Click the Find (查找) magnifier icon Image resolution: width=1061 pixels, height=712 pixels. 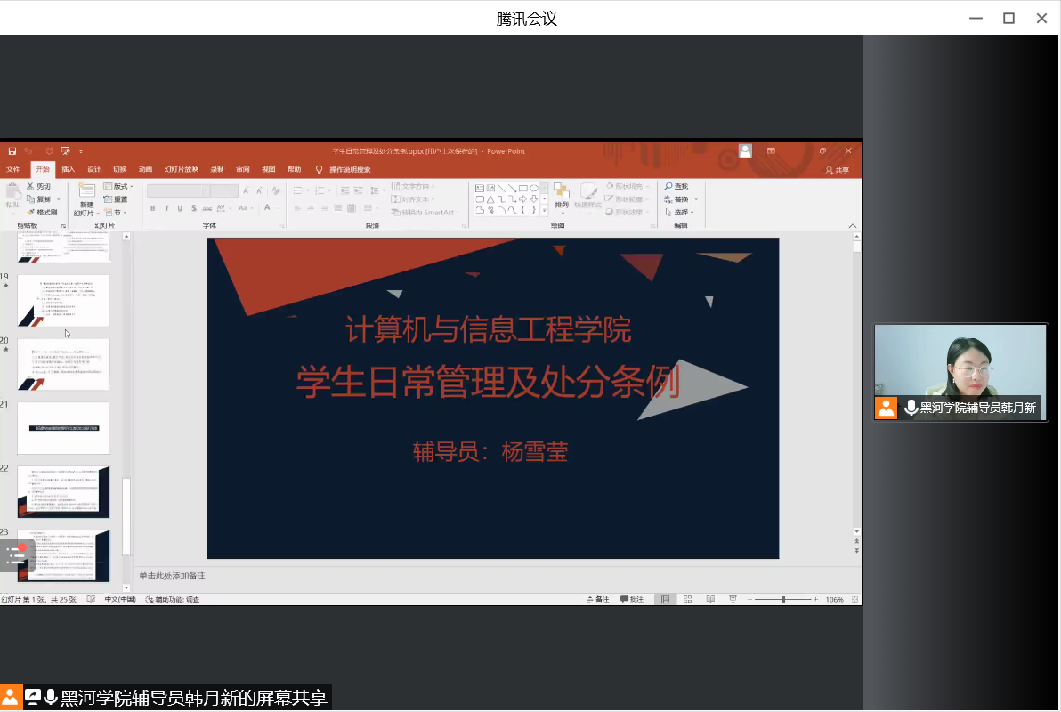(668, 186)
